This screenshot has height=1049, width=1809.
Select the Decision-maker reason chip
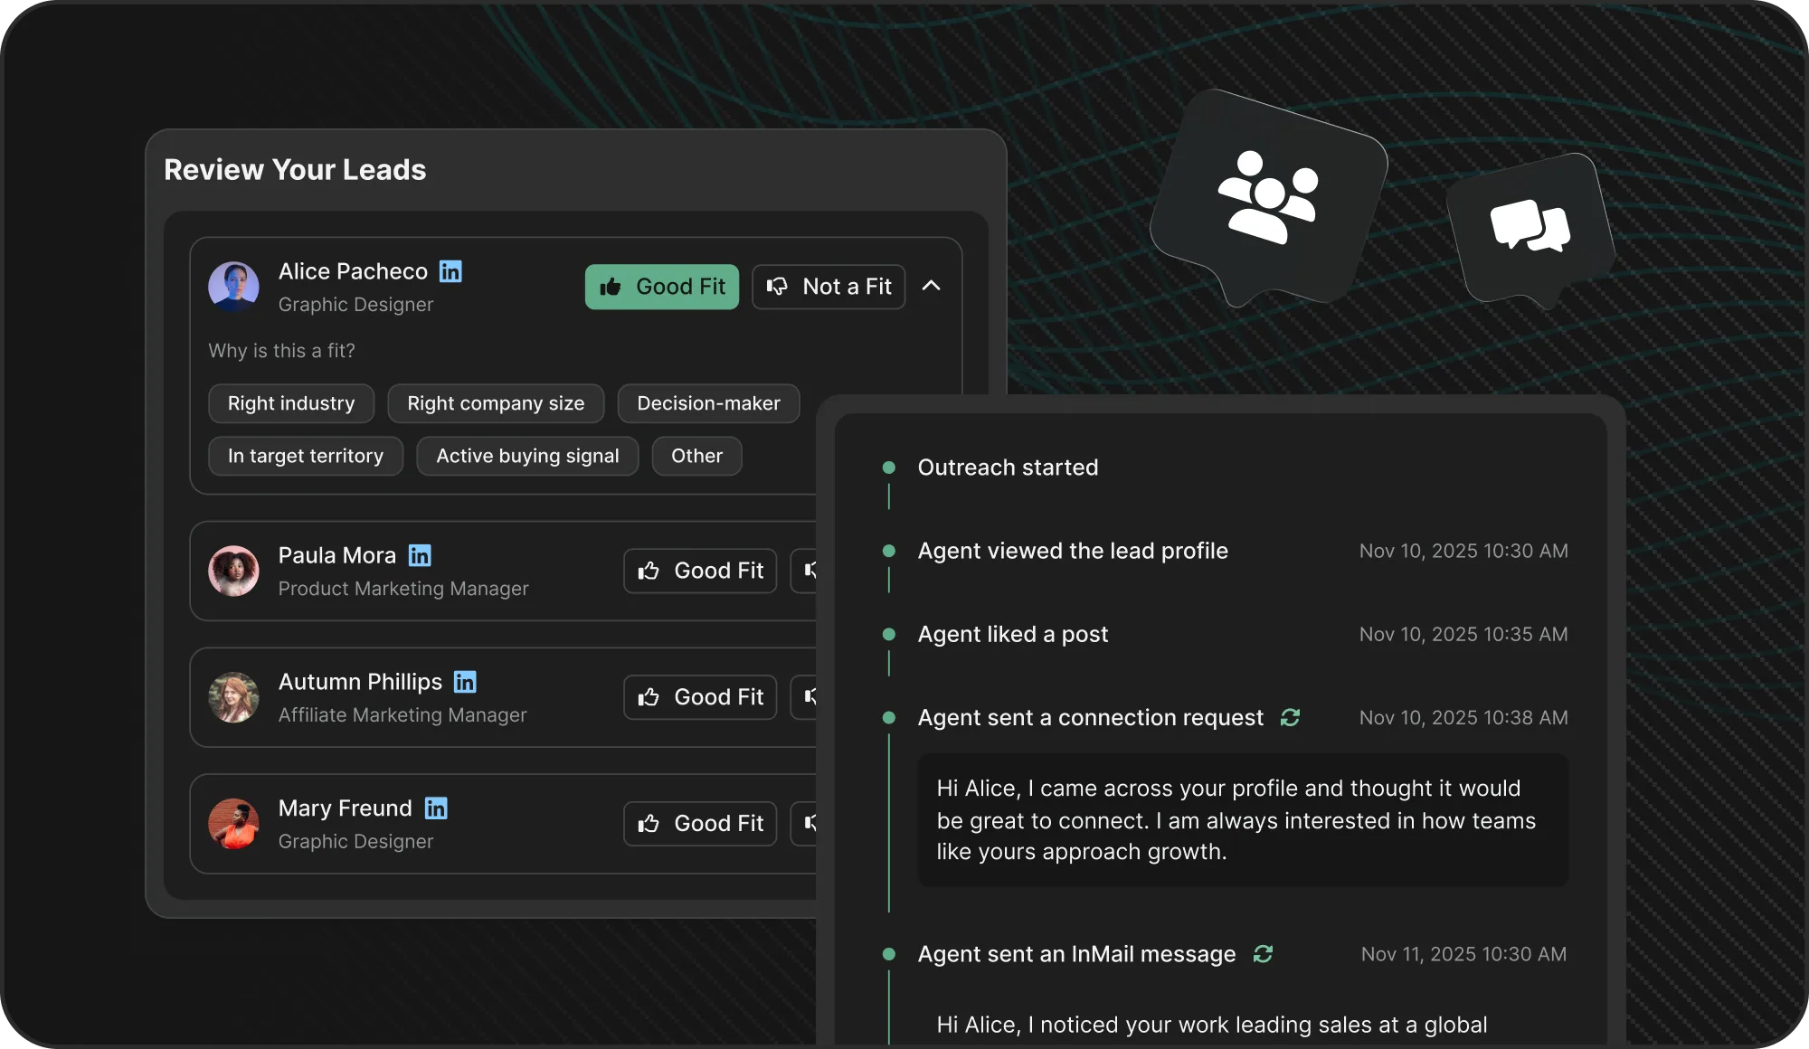coord(708,403)
